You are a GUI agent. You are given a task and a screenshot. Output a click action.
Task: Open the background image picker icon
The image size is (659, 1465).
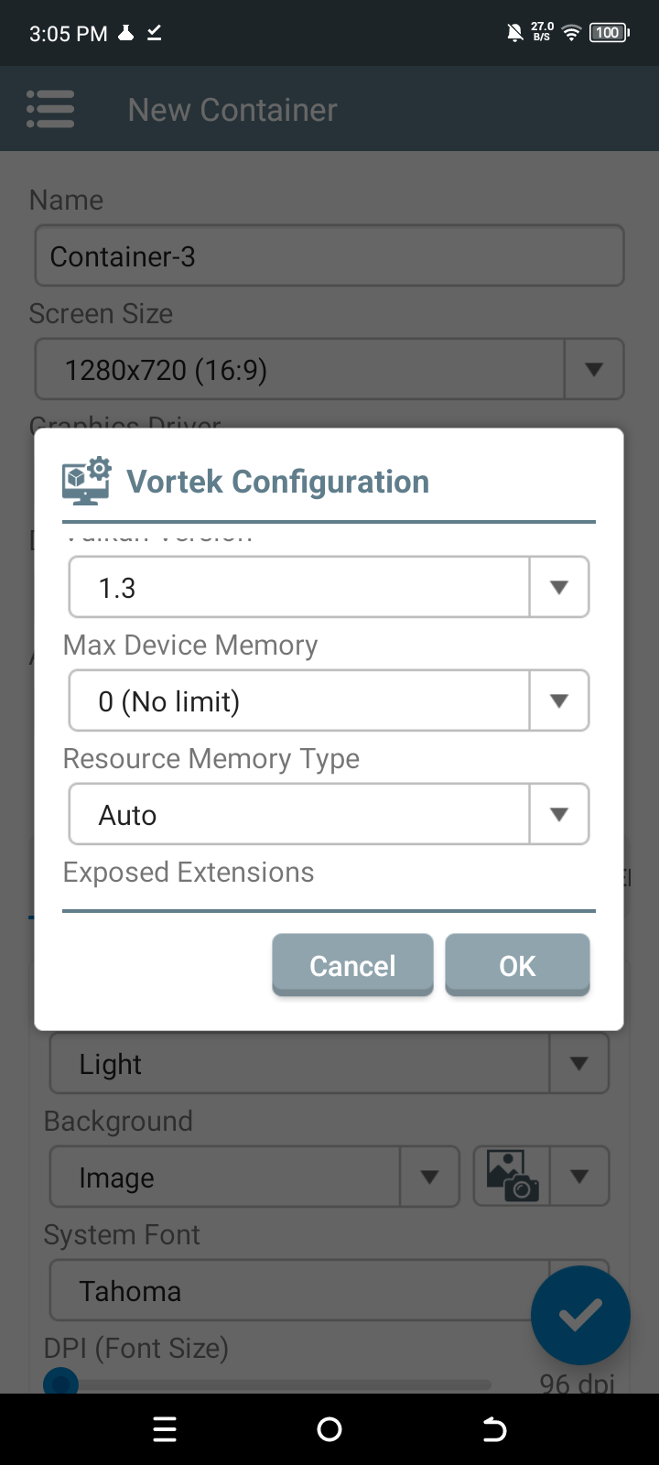tap(513, 1177)
